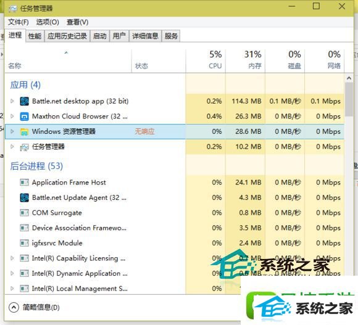Open the 选项(O) menu
The height and width of the screenshot is (325, 358).
pos(48,22)
